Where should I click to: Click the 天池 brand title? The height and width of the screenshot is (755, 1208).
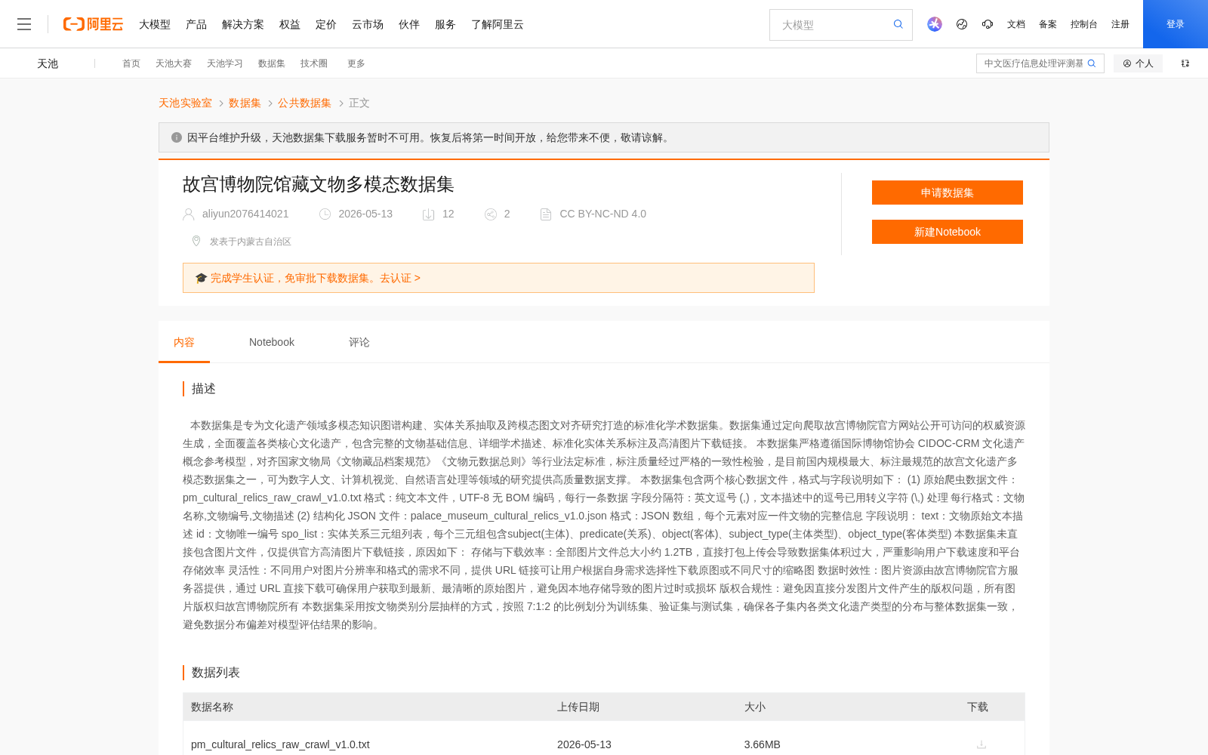[x=48, y=63]
